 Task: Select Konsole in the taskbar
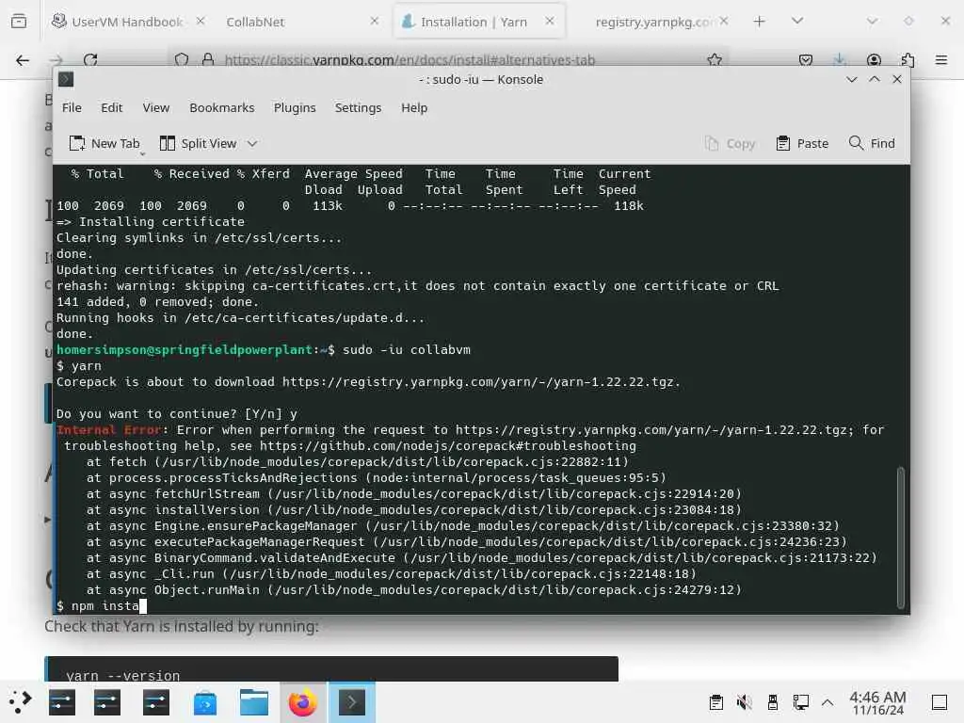coord(352,702)
